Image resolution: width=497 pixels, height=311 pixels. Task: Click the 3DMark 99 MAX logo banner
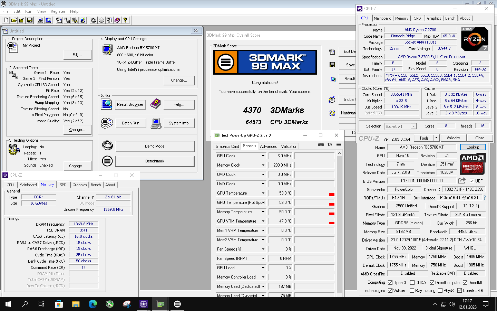pos(265,62)
